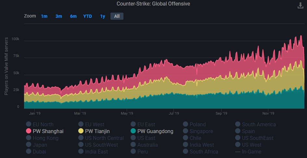Select 1y zoom range
Screen dimensions: 307x158
(103, 16)
